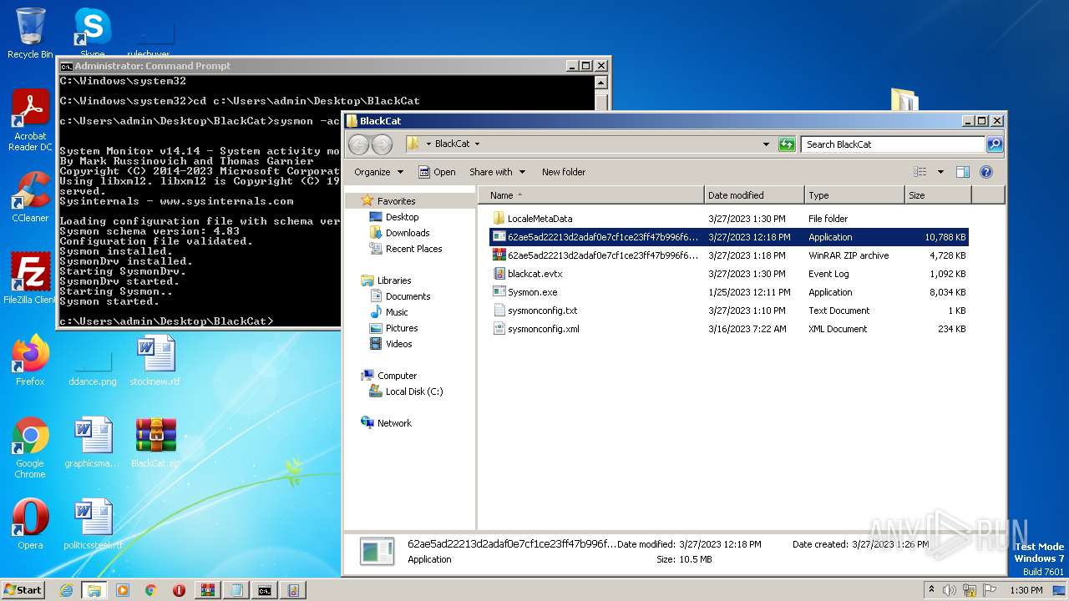Select the Opera desktop shortcut
1069x601 pixels.
[30, 524]
